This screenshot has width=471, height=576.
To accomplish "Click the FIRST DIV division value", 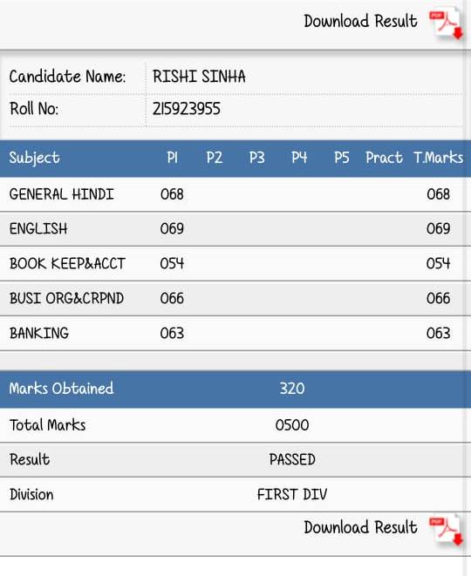I will tap(292, 494).
